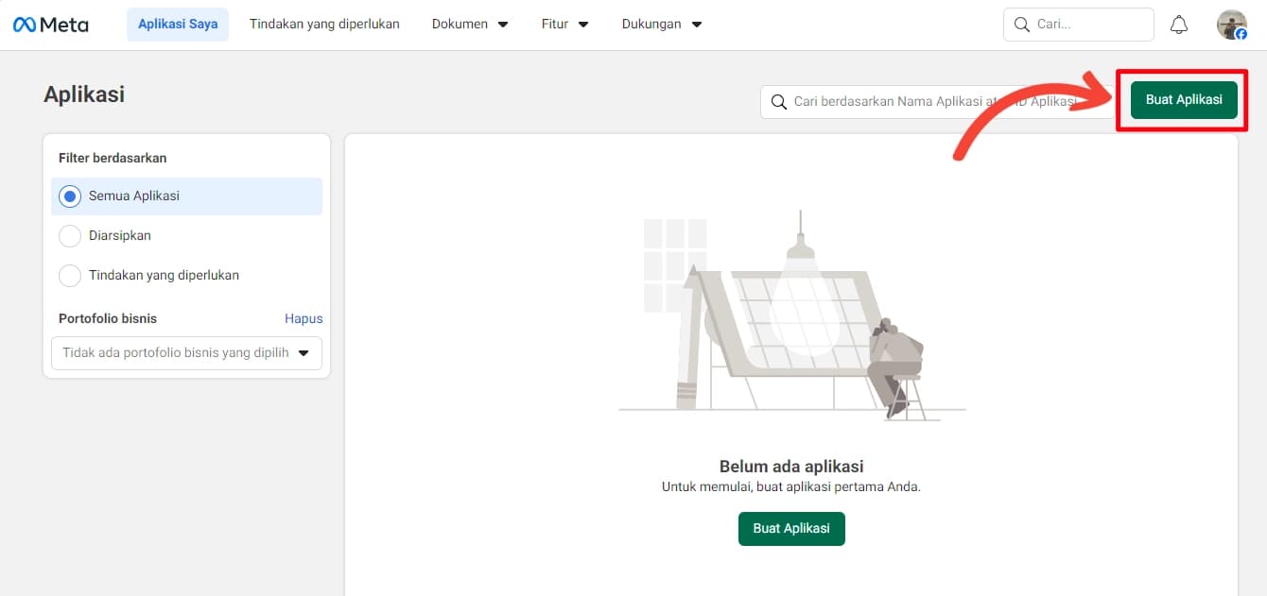Expand the Dukungan dropdown menu
Image resolution: width=1267 pixels, height=596 pixels.
pyautogui.click(x=661, y=25)
